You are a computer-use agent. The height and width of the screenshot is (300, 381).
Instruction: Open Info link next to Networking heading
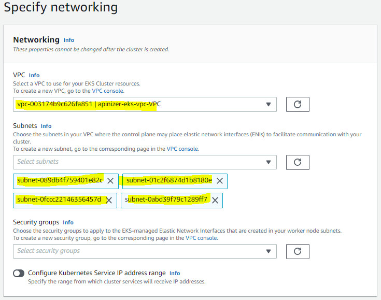tap(68, 40)
